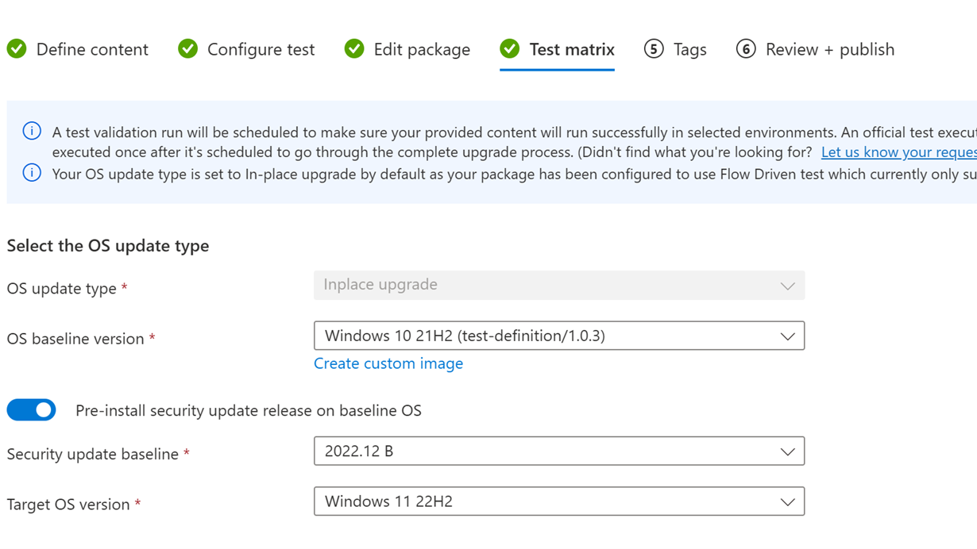
Task: Click the Create custom image link
Action: pyautogui.click(x=388, y=363)
